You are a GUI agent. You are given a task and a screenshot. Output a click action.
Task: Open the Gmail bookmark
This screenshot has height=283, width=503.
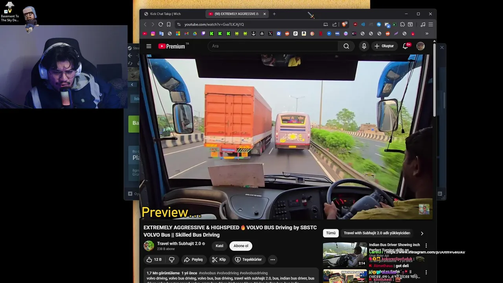tap(186, 34)
